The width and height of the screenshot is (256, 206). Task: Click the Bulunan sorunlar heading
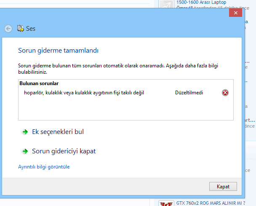pos(39,83)
